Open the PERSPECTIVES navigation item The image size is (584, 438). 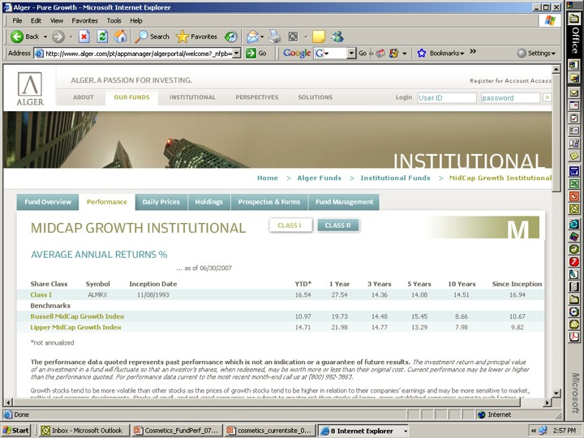[256, 97]
